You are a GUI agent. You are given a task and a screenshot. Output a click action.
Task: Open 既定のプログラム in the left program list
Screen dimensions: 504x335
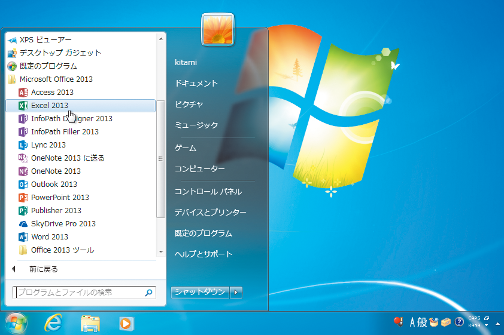click(x=42, y=66)
